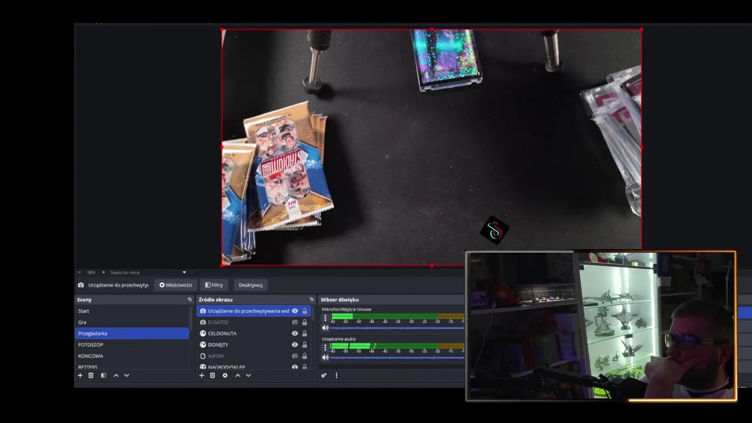The height and width of the screenshot is (423, 752).
Task: Open advanced audio properties gears icon
Action: [x=324, y=375]
